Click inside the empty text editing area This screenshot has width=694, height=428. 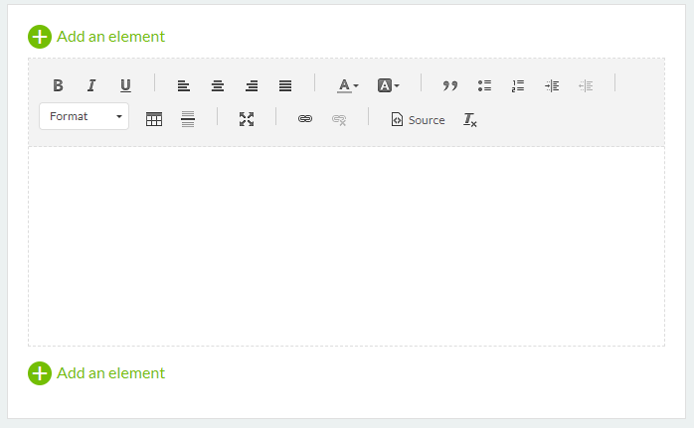pos(346,246)
